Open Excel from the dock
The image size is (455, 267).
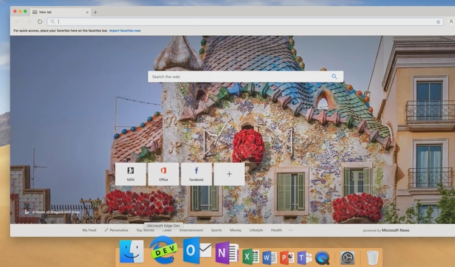pyautogui.click(x=251, y=257)
